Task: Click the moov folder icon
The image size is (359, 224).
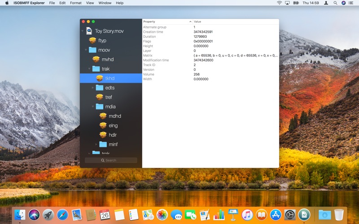Action: (x=92, y=50)
